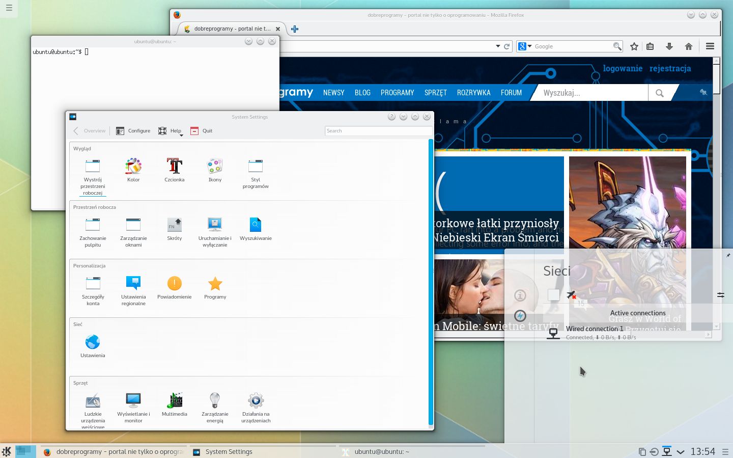This screenshot has height=458, width=733.
Task: Open the panel settings hamburger at taskbar end
Action: click(x=725, y=452)
